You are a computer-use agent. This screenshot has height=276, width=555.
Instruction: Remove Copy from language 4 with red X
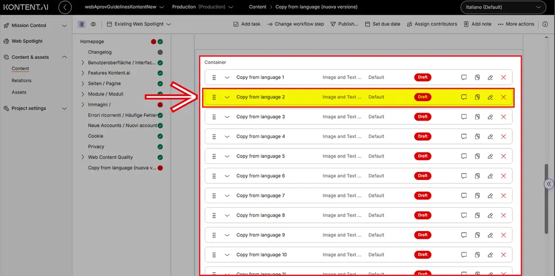click(503, 137)
